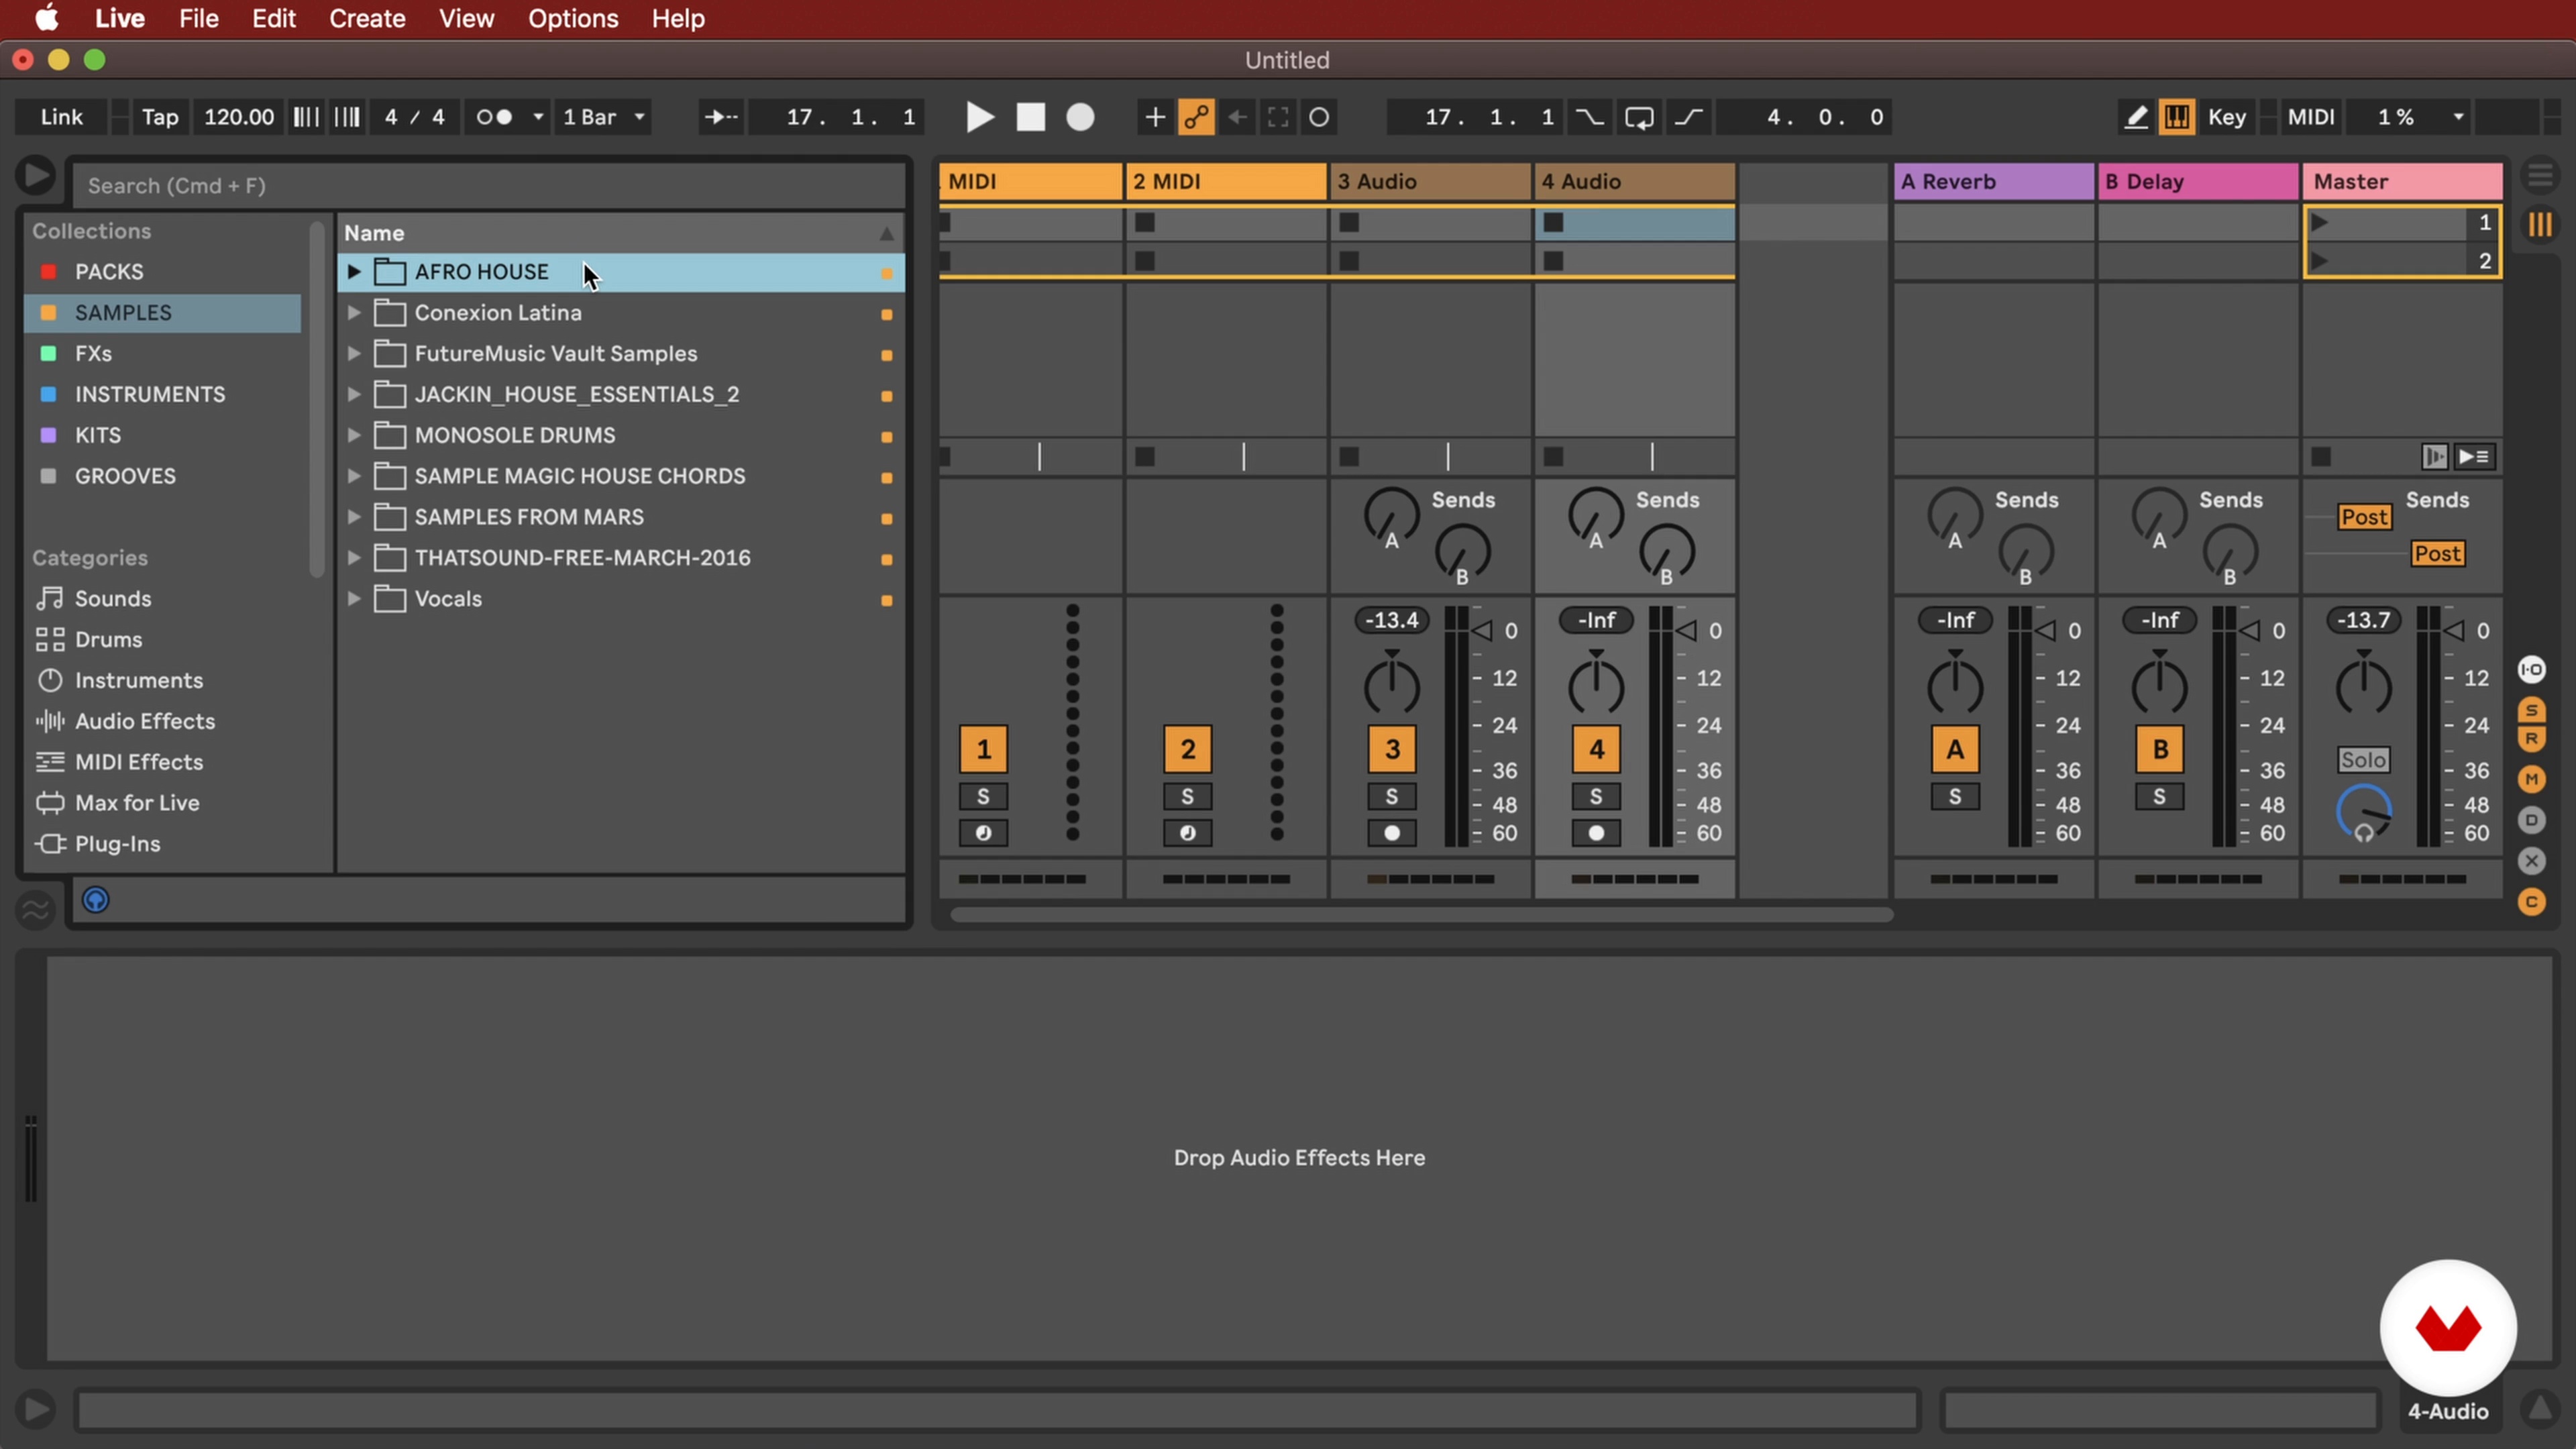Expand the Conexion Latina folder
The height and width of the screenshot is (1449, 2576).
point(354,313)
